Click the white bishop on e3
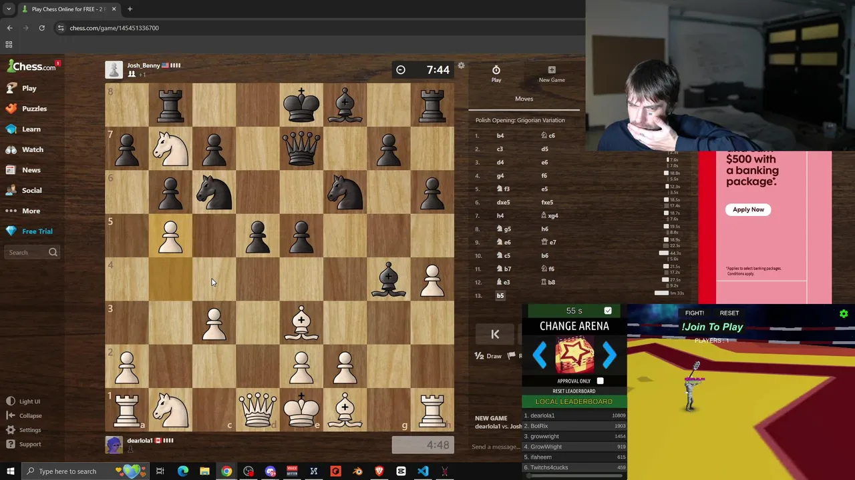 [301, 323]
